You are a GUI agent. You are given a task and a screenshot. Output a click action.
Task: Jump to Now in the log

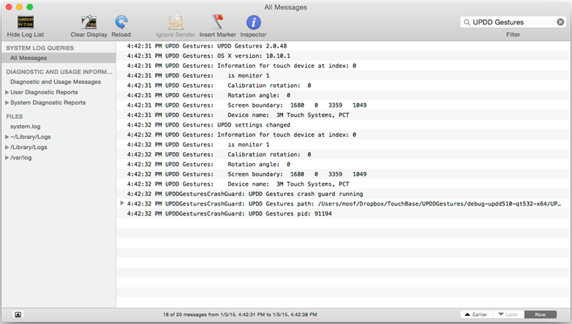tap(541, 314)
